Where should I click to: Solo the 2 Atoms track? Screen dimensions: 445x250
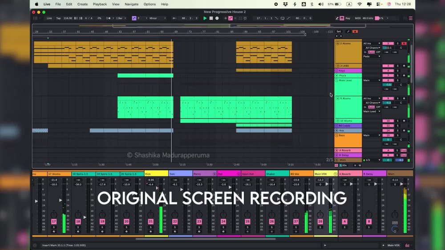397,44
